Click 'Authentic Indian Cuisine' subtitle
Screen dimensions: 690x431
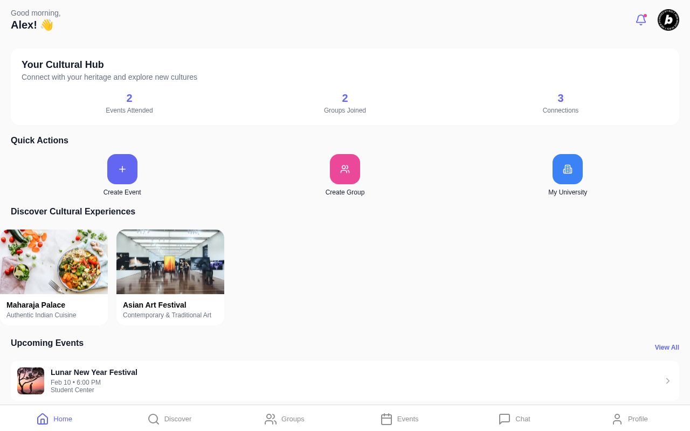pyautogui.click(x=42, y=315)
